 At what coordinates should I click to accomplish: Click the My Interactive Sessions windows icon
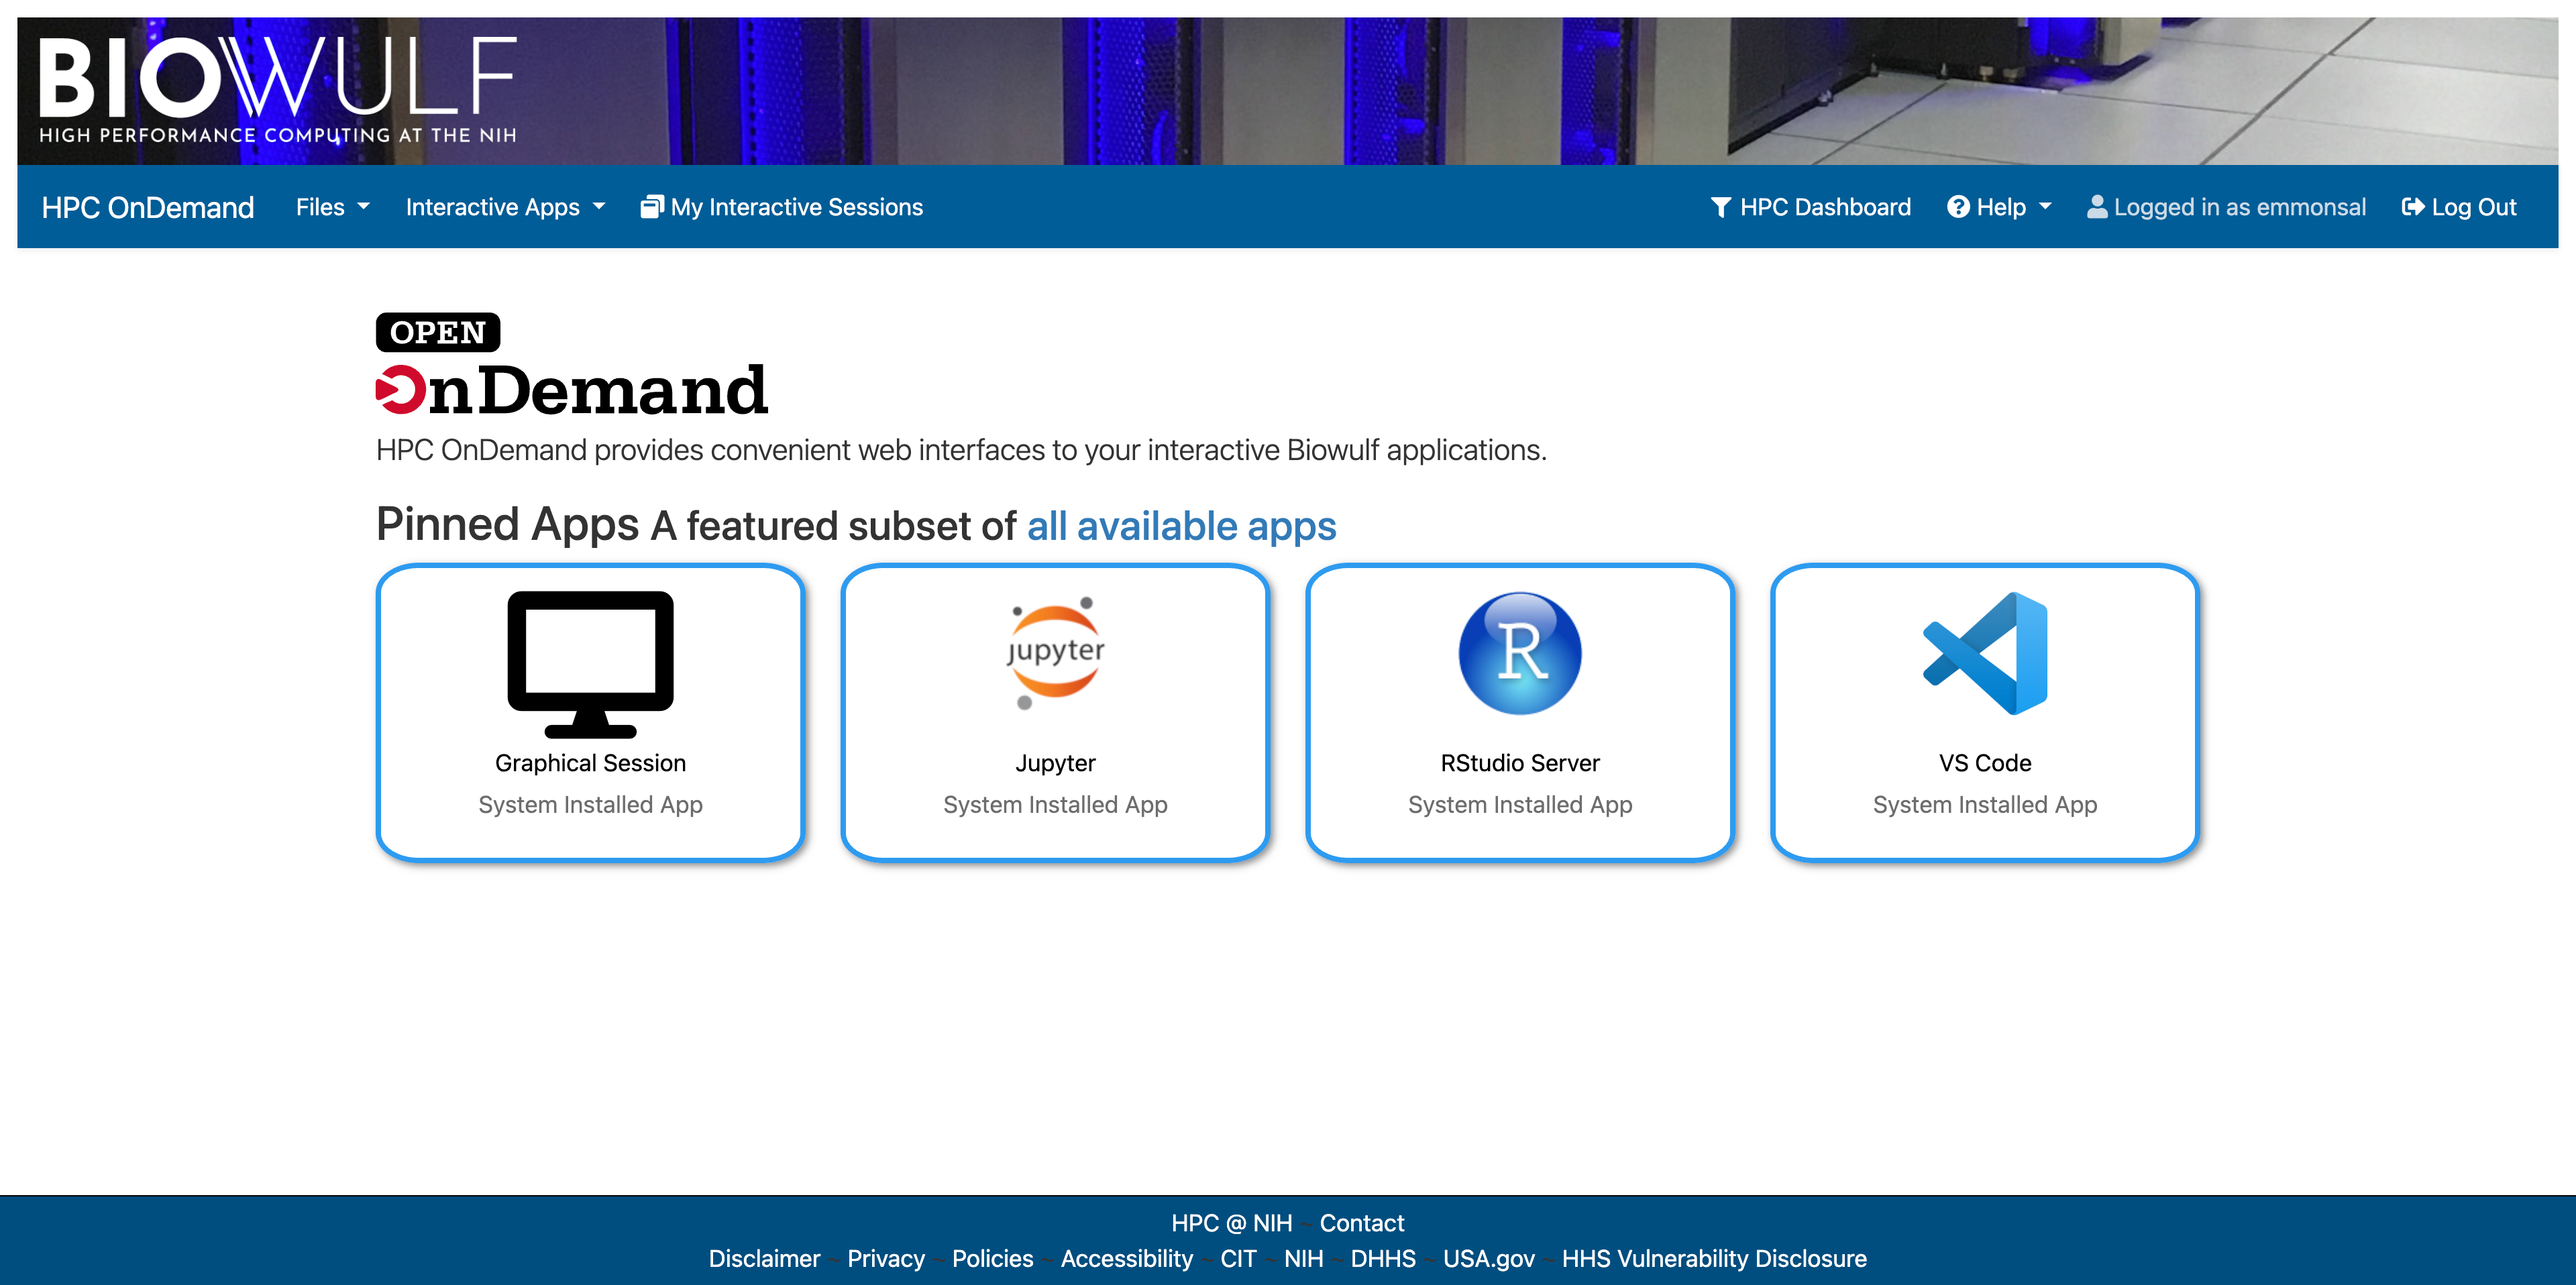(x=652, y=207)
